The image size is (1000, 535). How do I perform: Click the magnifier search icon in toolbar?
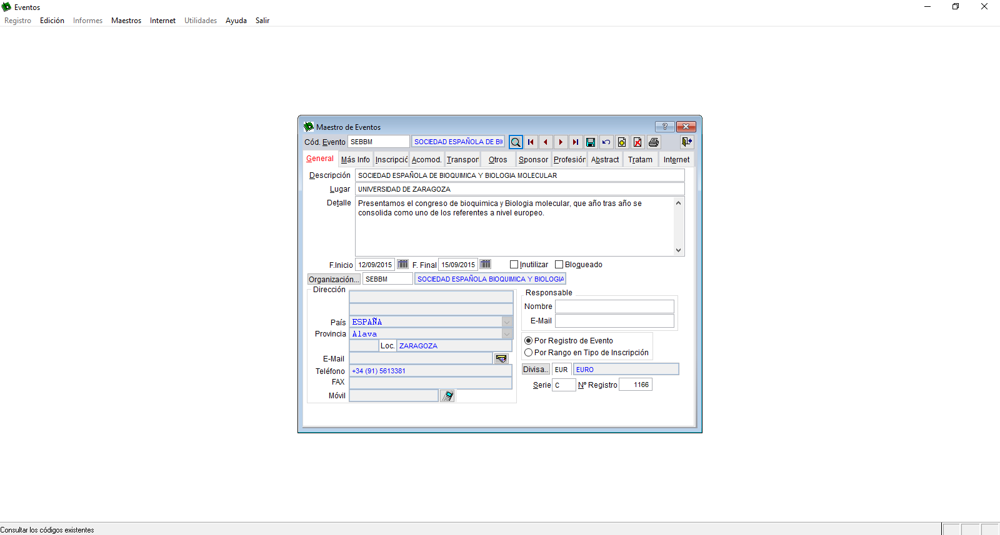tap(516, 142)
